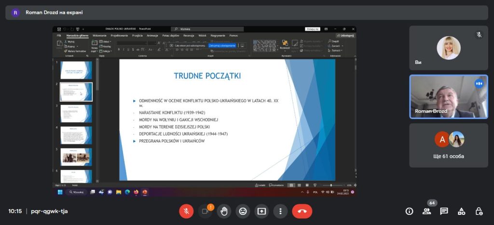Screen dimensions: 494x225
Task: Open the activities shapes icon
Action: (x=461, y=211)
